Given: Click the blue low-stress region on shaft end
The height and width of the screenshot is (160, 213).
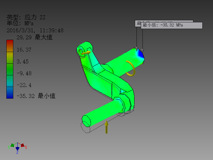Looking at the screenshot, I should pos(140,55).
